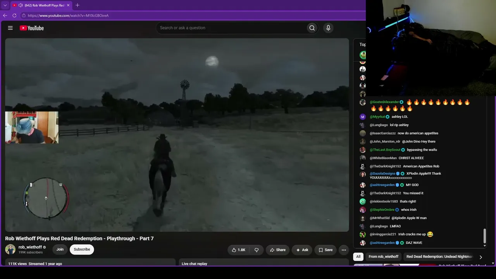Click the "LMFAO" chat message
Image resolution: width=496 pixels, height=279 pixels.
click(395, 226)
